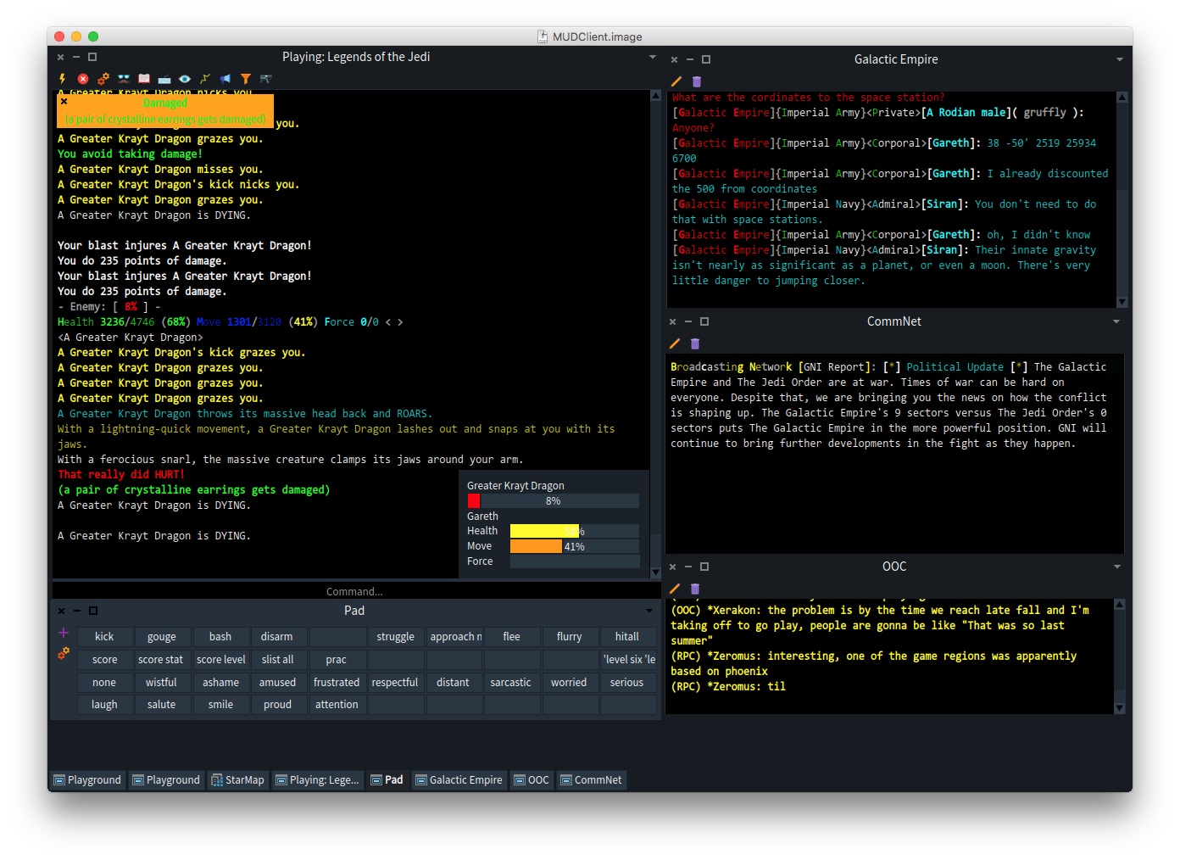Screen dimensions: 1180x860
Task: Open Pad panel dropdown menu
Action: 649,611
